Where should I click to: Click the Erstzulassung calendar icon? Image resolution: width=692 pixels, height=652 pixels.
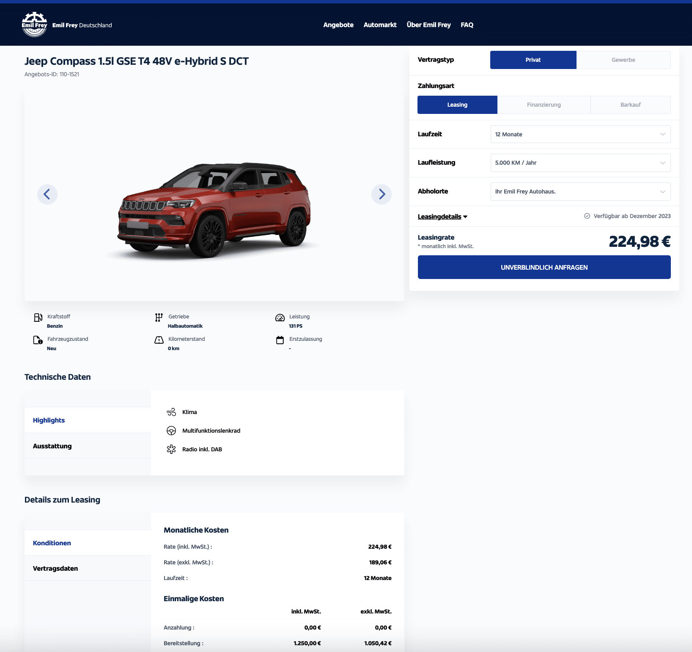click(280, 340)
